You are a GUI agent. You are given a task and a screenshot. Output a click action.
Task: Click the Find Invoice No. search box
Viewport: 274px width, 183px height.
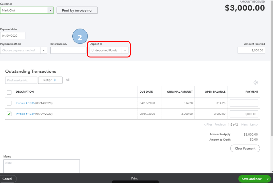21,80
